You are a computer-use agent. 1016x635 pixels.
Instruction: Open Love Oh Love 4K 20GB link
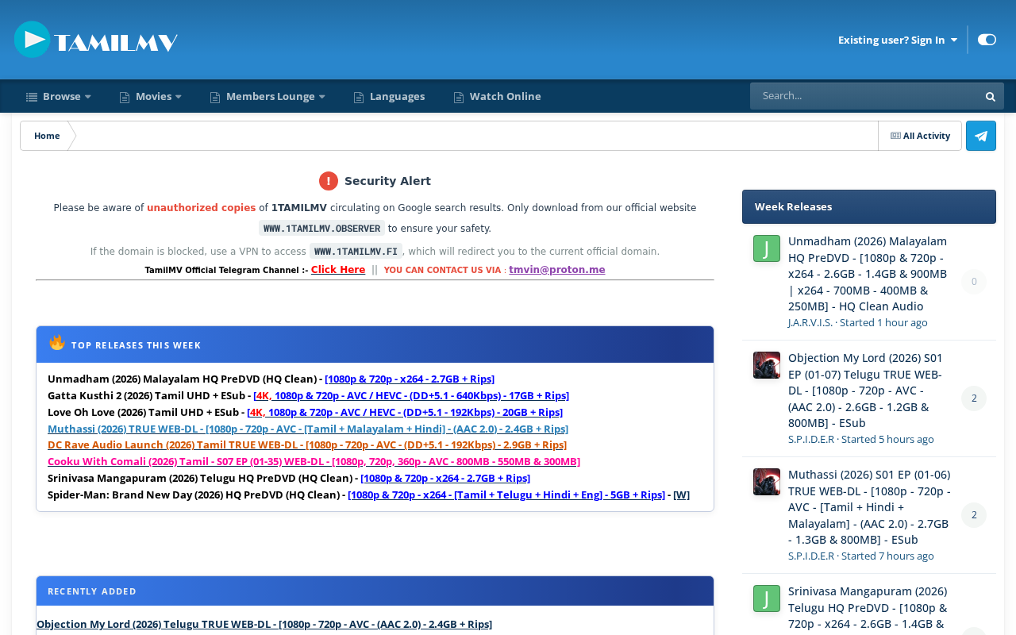pos(405,412)
